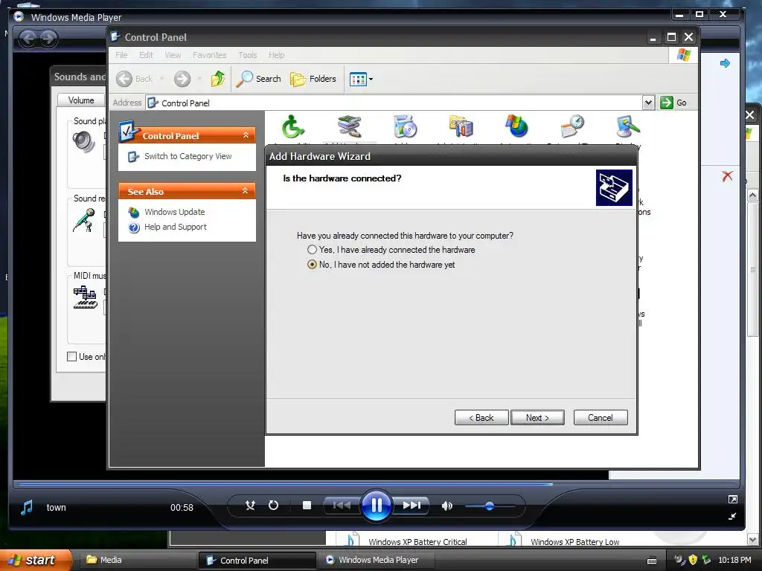Toggle repeat in Windows Media Player
The height and width of the screenshot is (571, 762).
point(274,506)
